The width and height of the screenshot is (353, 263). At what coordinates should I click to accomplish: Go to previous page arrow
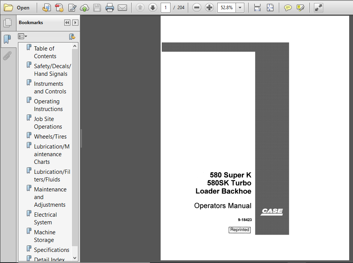[x=140, y=8]
